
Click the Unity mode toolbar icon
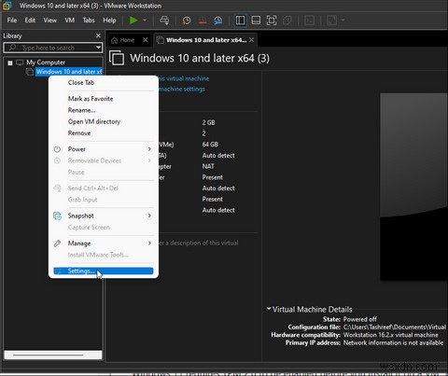click(x=287, y=21)
